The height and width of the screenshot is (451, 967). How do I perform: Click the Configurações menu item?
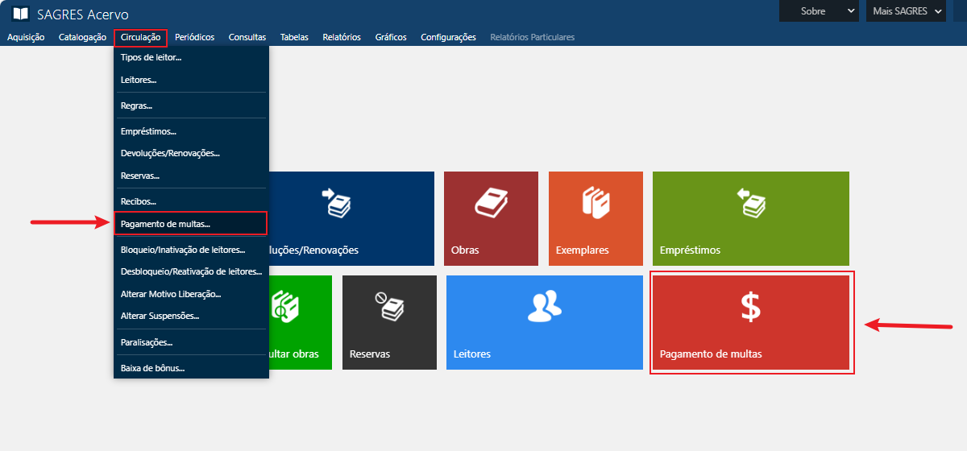448,37
